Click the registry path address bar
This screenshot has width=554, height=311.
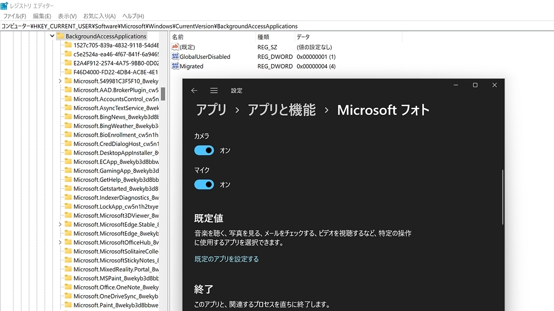(277, 26)
